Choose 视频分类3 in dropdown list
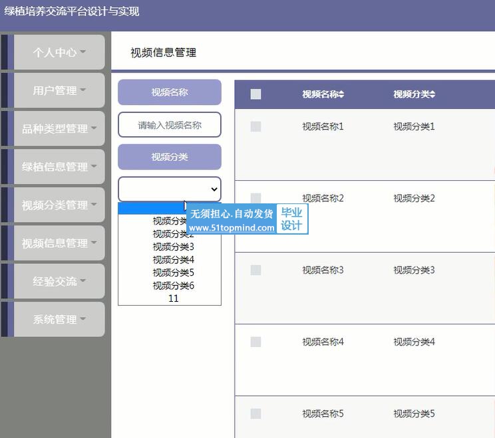Screen dimensions: 495x438 [x=173, y=247]
